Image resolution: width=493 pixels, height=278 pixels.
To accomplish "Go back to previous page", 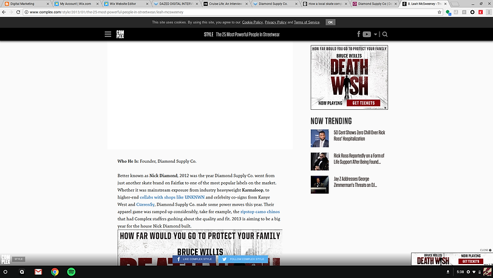I will pyautogui.click(x=4, y=12).
